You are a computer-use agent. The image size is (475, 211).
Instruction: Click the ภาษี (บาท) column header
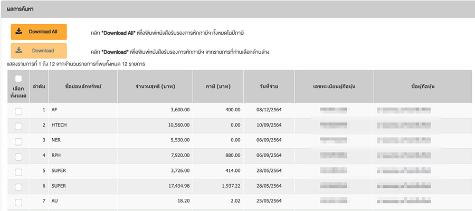[221, 86]
